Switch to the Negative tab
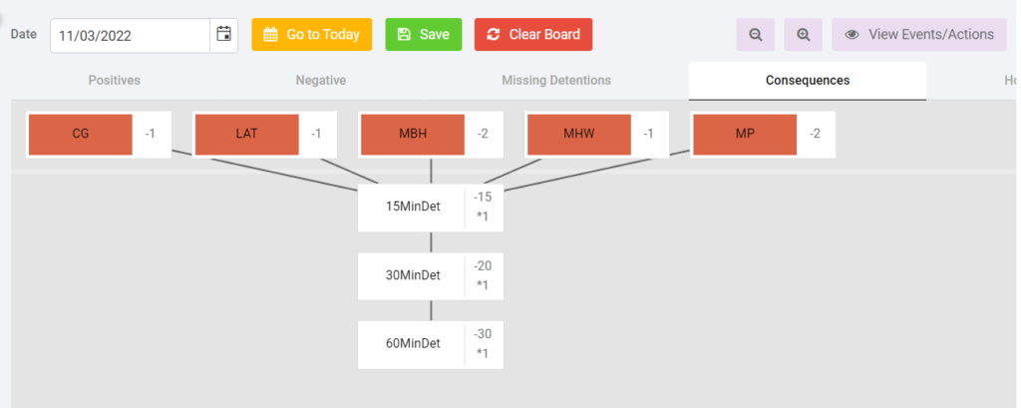 click(320, 80)
